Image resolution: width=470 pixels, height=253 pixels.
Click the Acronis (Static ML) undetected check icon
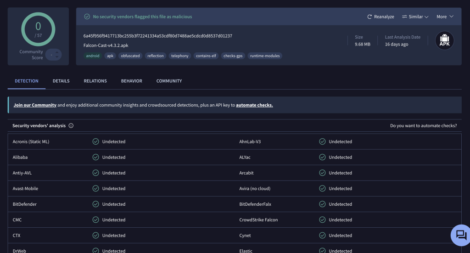95,141
